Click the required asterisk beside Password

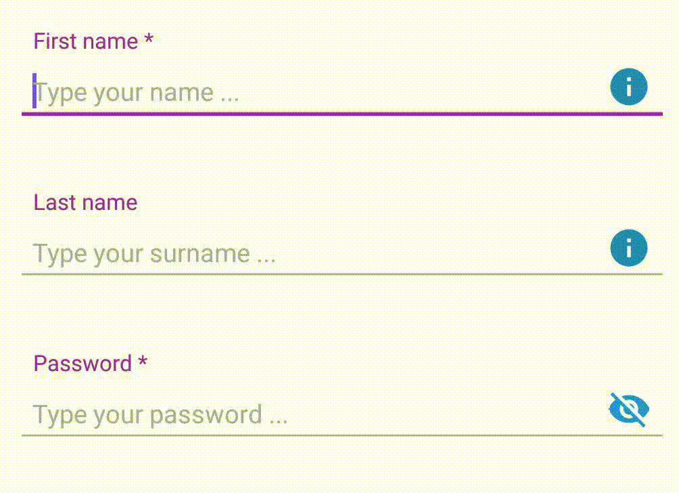point(143,361)
